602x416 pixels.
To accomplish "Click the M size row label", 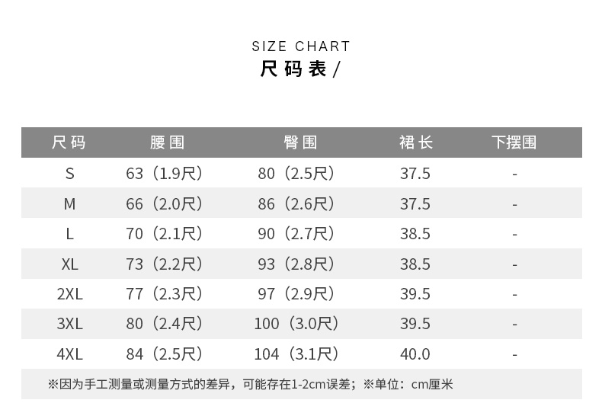I will point(69,204).
